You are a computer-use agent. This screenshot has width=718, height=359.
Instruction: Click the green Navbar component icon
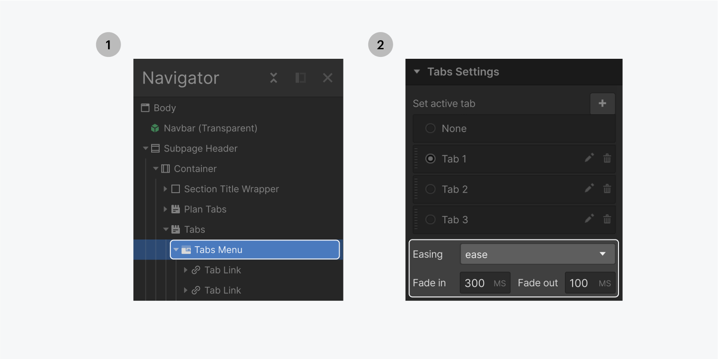(154, 128)
